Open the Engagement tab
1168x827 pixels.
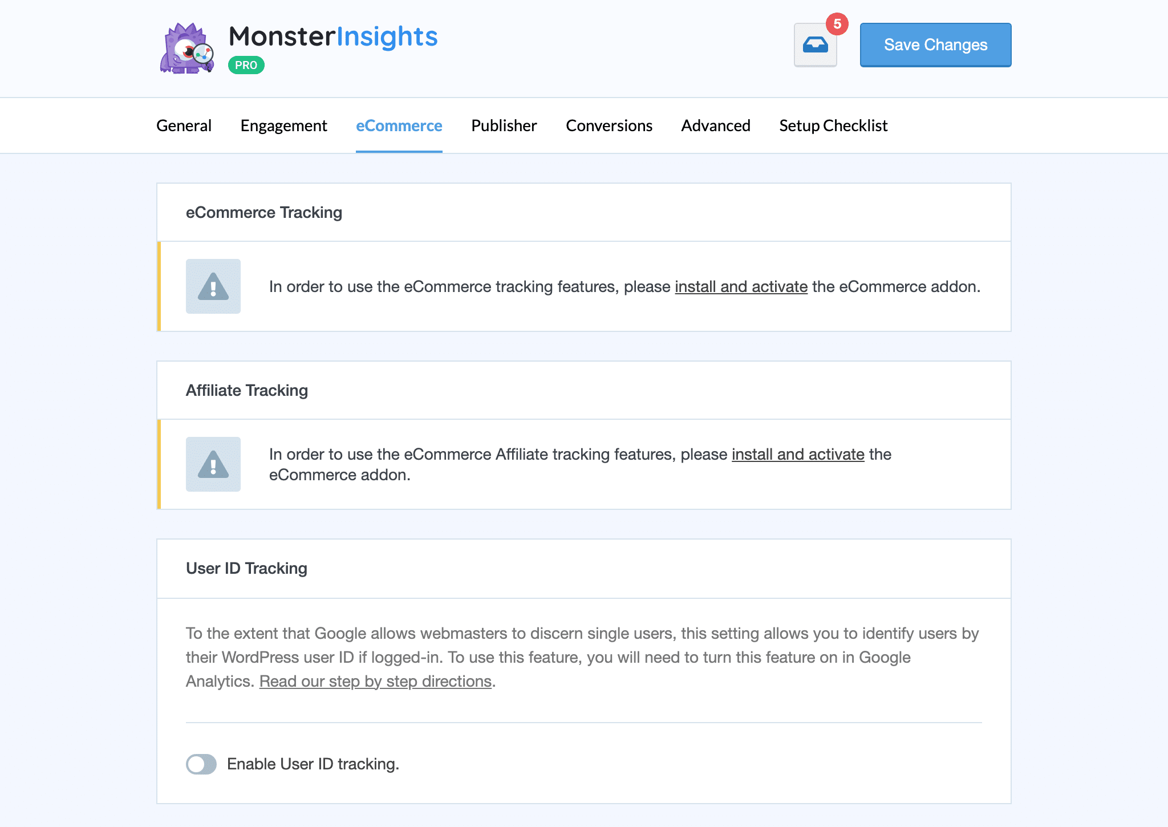click(x=283, y=125)
